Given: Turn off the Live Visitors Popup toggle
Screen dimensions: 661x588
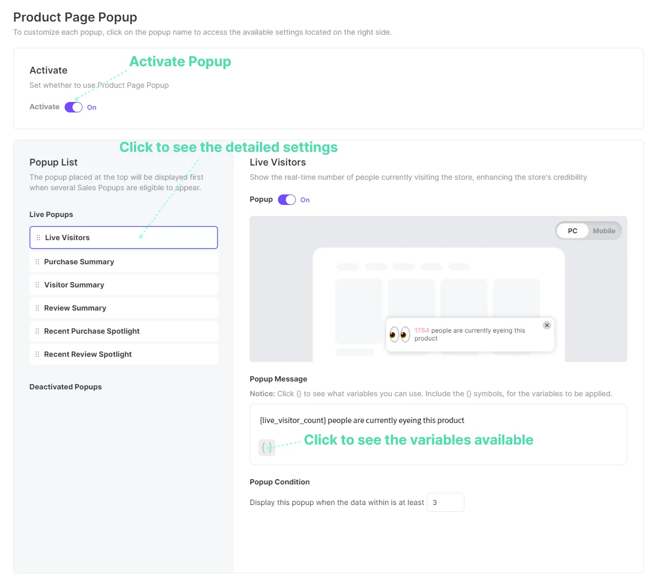Looking at the screenshot, I should click(x=287, y=200).
